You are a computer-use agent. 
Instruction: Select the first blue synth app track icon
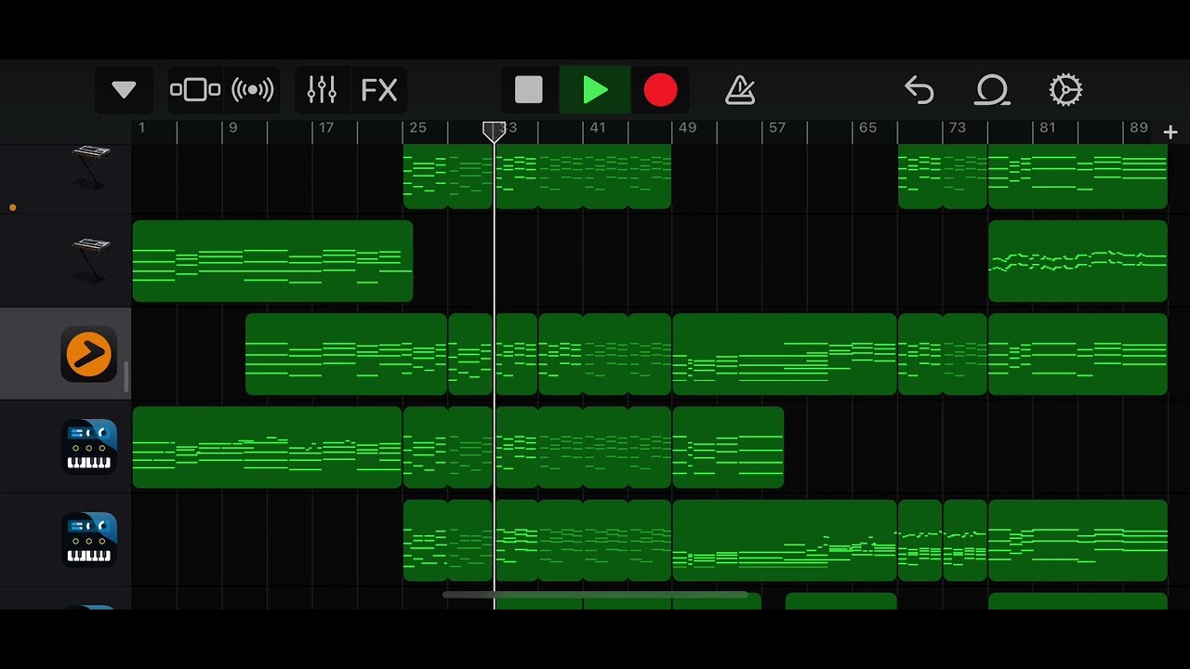(89, 447)
